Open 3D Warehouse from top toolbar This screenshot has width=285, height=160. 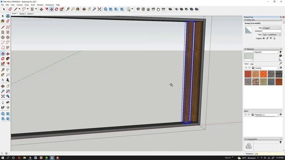[x=106, y=9]
